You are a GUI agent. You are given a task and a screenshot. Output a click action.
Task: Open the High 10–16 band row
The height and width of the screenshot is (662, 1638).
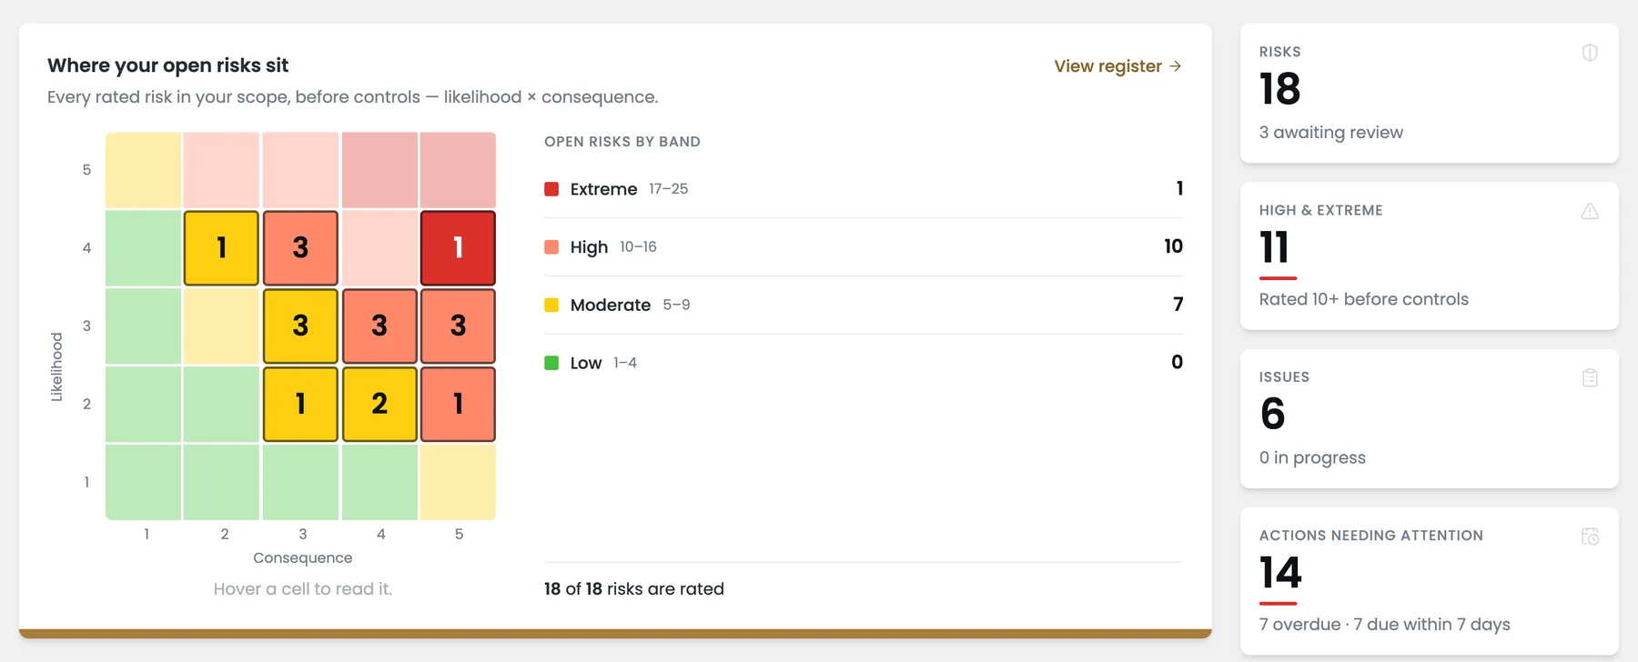(864, 247)
